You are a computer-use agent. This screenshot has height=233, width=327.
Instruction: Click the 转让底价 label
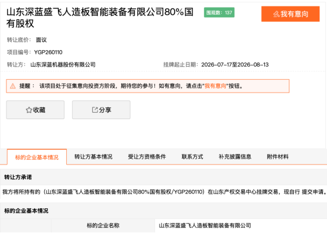[19, 40]
